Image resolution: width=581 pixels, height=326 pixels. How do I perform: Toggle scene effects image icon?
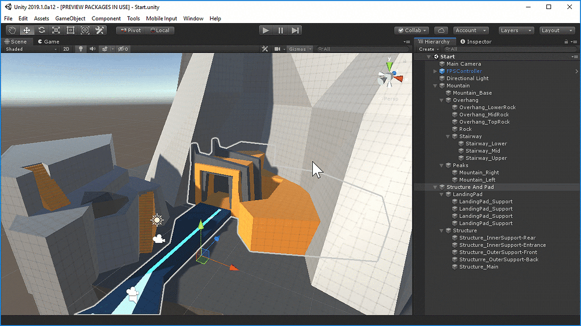point(104,49)
